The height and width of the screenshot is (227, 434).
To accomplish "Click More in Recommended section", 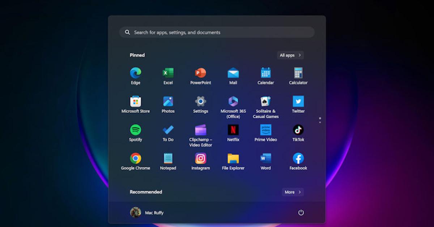I will point(293,192).
